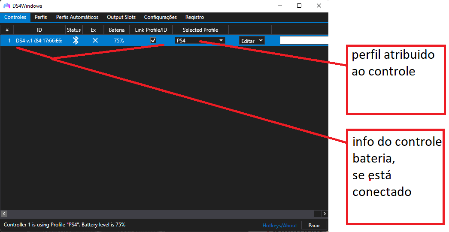Click the left arrow of the horizontal scrollbar
The width and height of the screenshot is (449, 232).
tap(4, 214)
